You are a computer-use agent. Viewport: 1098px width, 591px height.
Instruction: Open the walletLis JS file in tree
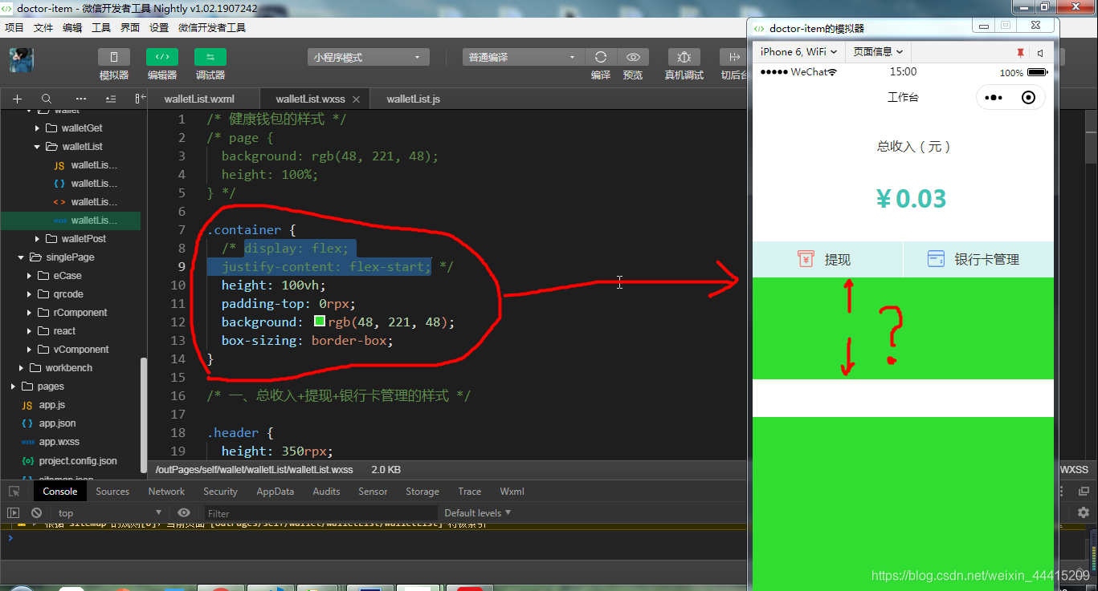[85, 165]
